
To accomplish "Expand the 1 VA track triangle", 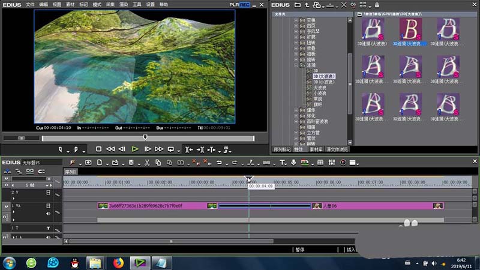I will coord(13,212).
